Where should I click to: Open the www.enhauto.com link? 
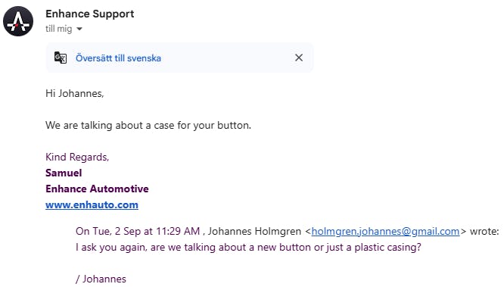(x=92, y=205)
